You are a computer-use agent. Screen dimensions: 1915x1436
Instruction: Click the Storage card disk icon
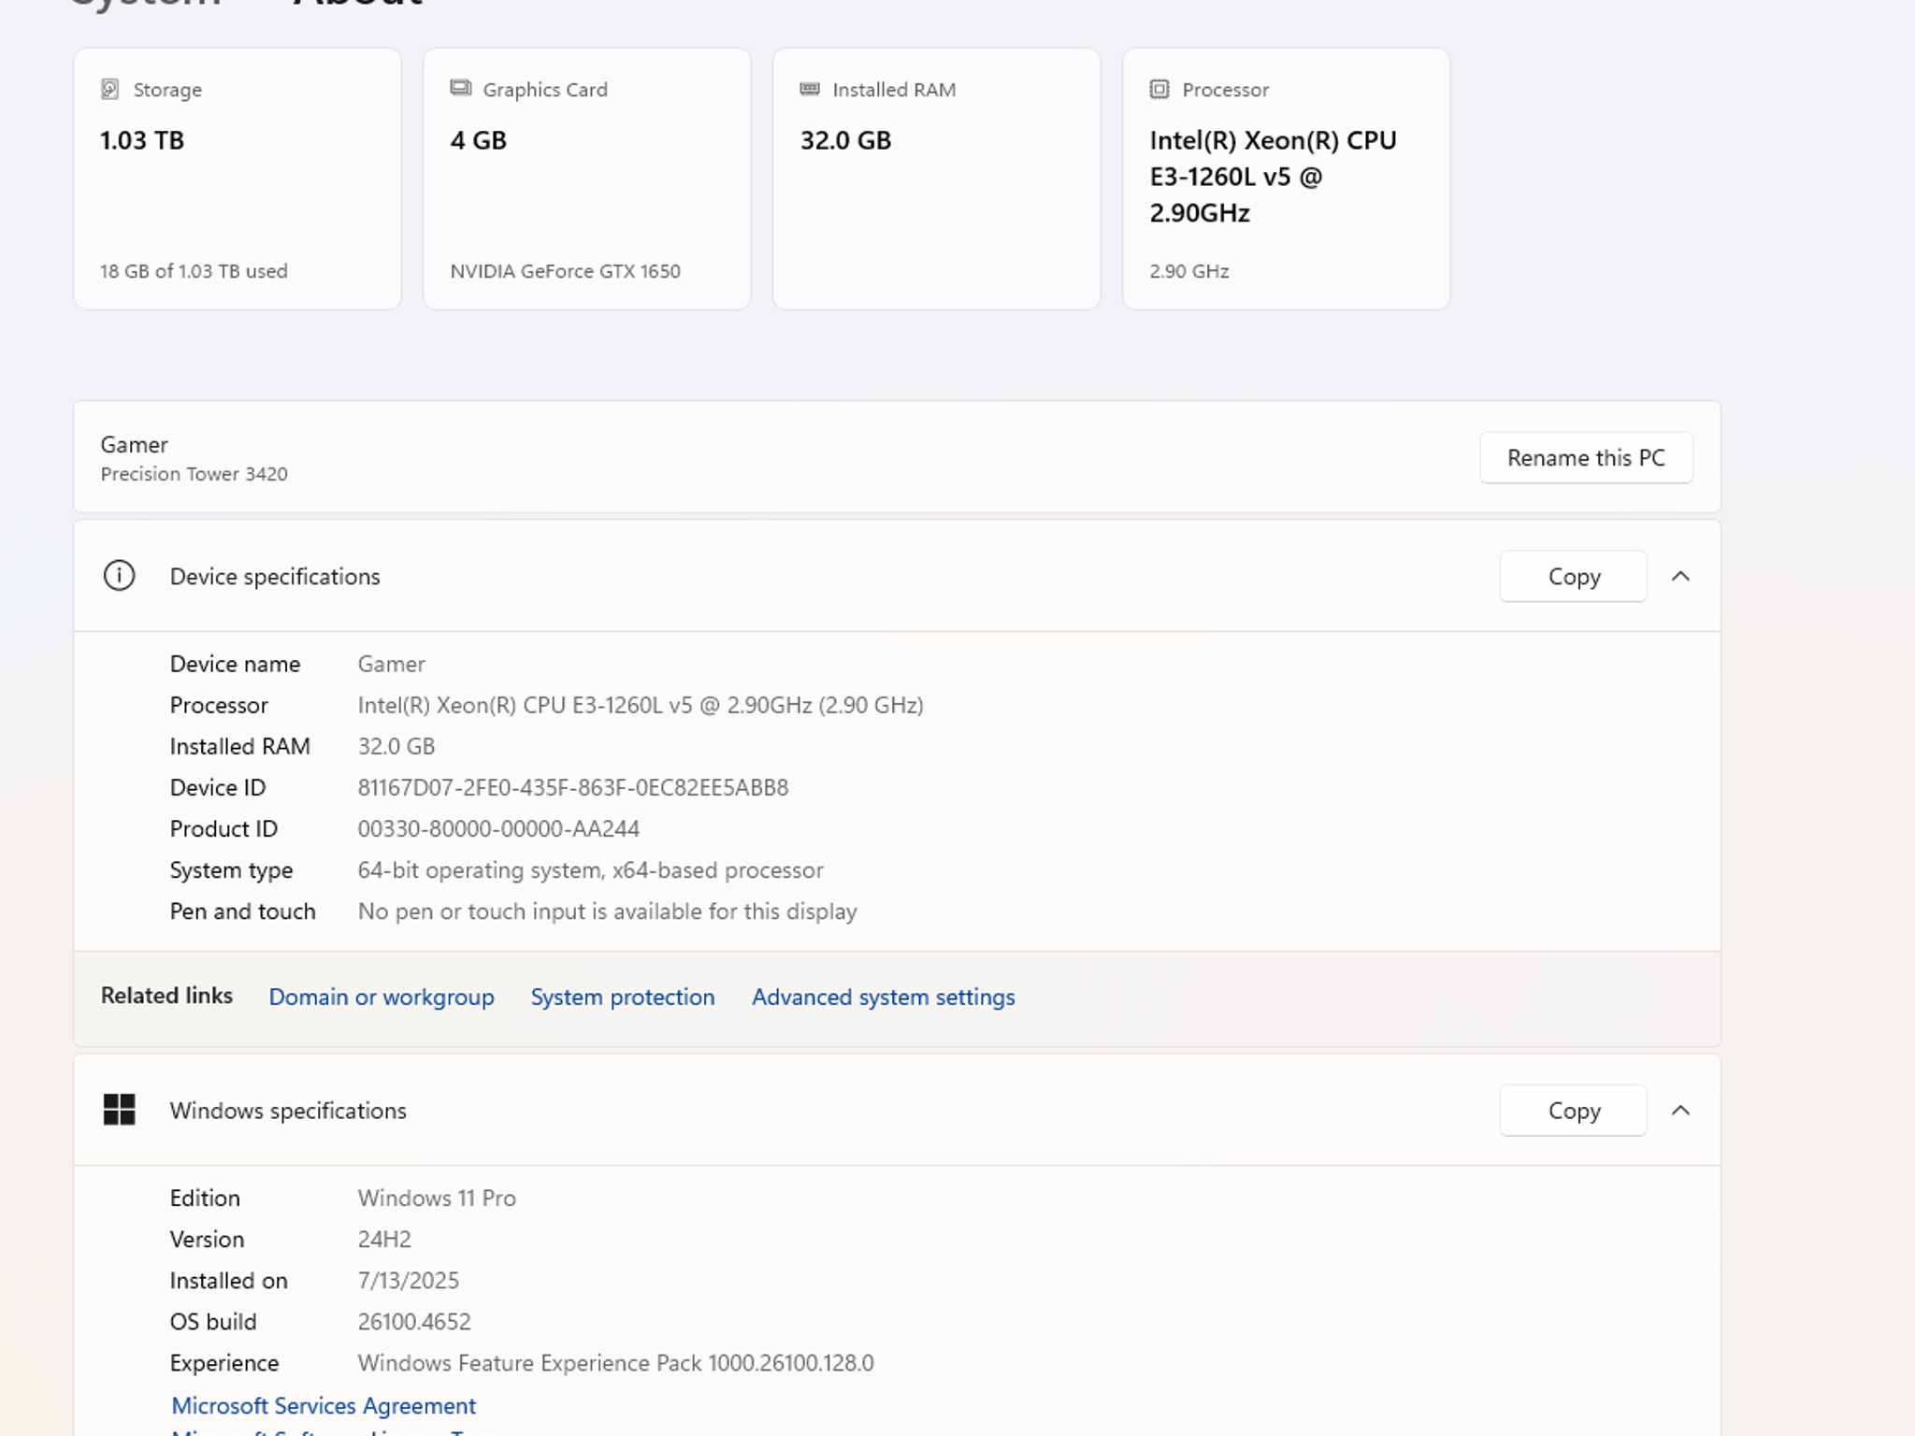(110, 89)
